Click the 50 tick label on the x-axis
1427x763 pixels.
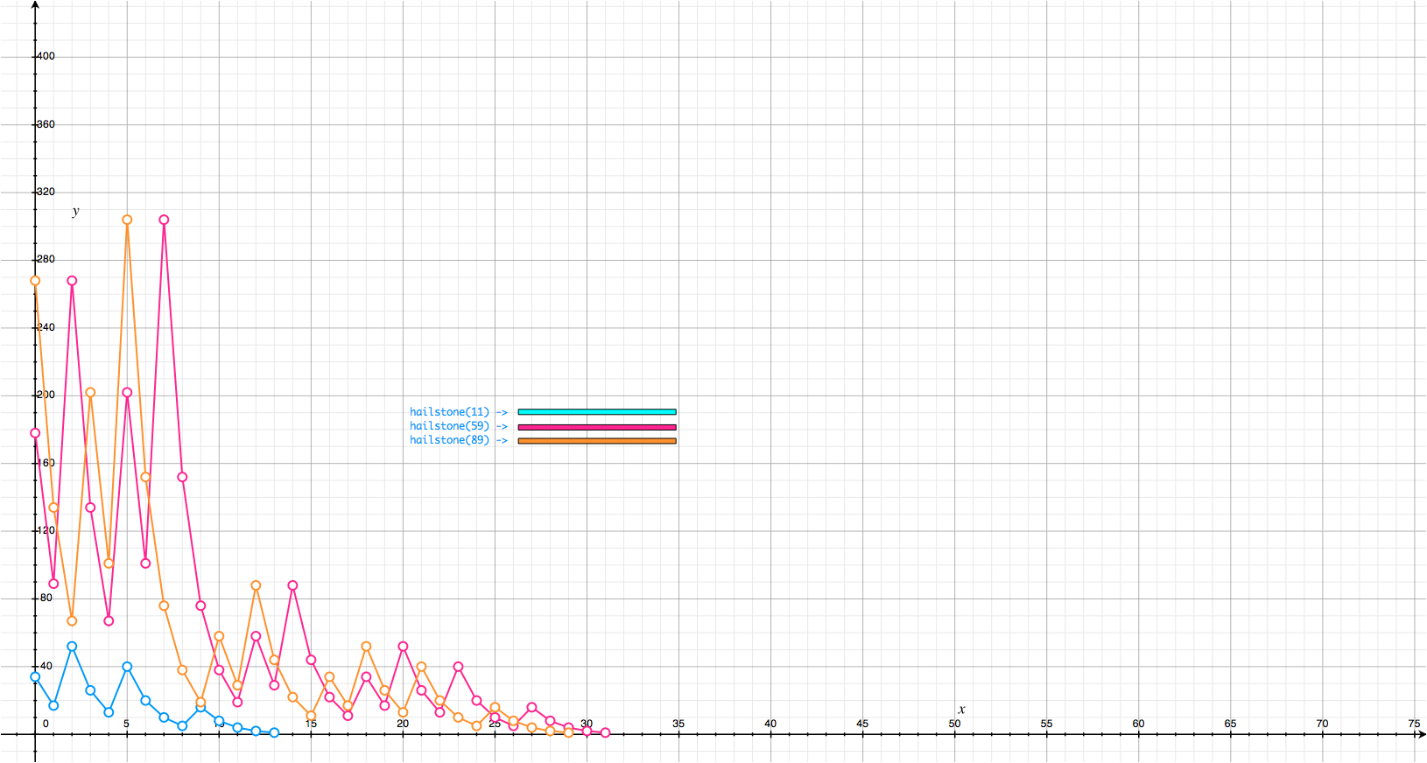pyautogui.click(x=954, y=724)
